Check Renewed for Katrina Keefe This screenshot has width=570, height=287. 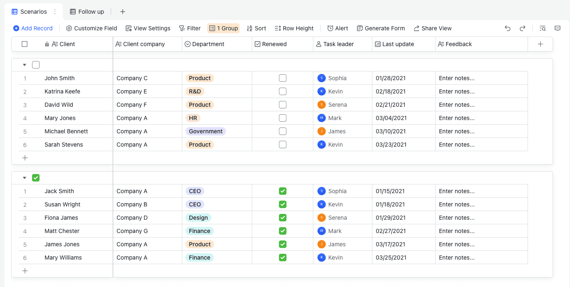point(283,91)
